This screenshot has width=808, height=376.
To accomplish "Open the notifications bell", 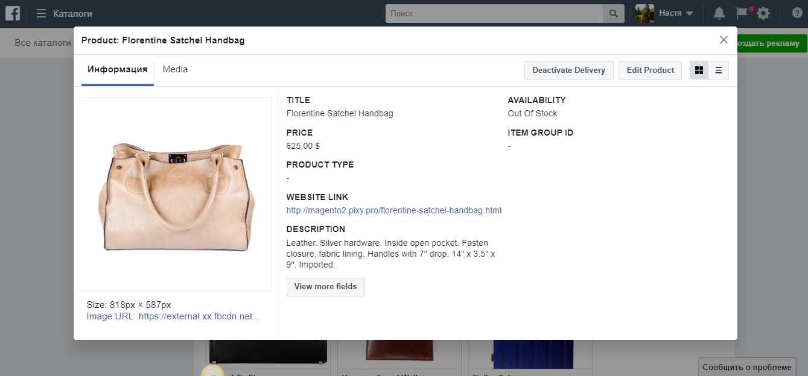I will pos(719,13).
